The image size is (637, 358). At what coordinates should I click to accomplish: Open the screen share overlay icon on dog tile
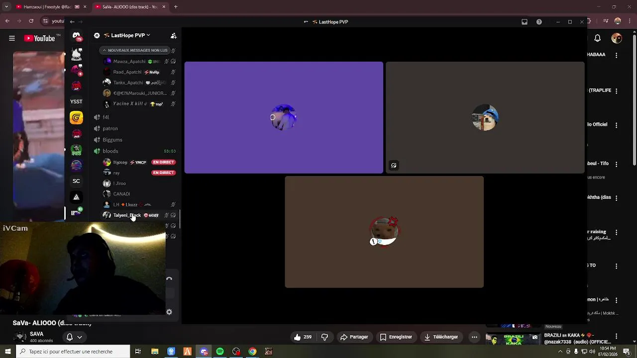click(394, 166)
